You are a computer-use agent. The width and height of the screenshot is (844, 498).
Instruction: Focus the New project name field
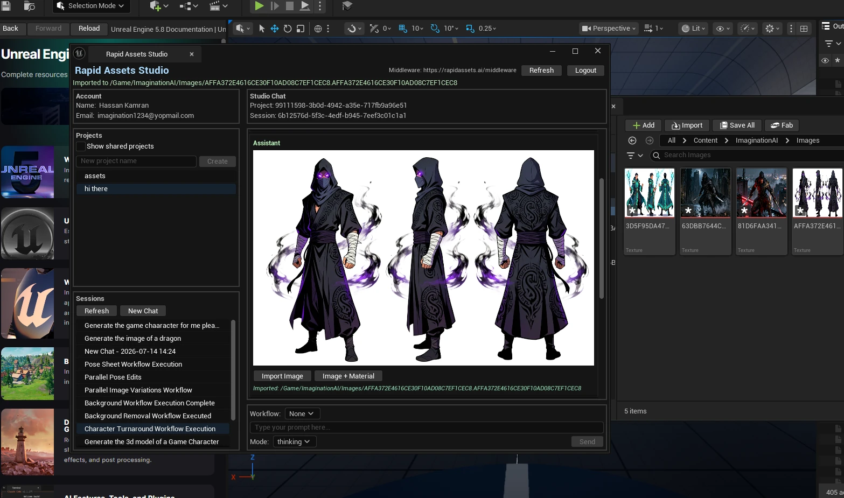[x=136, y=161]
